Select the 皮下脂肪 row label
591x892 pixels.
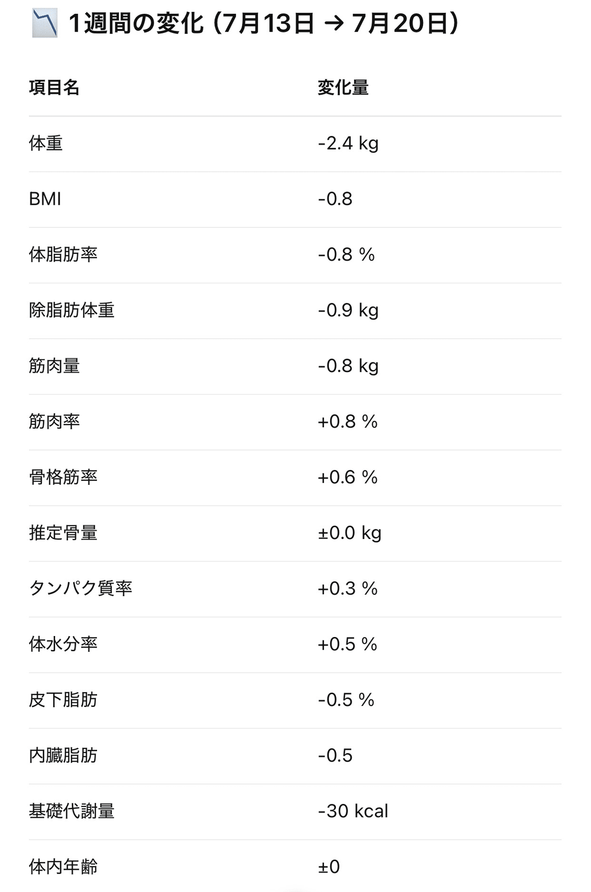(63, 700)
